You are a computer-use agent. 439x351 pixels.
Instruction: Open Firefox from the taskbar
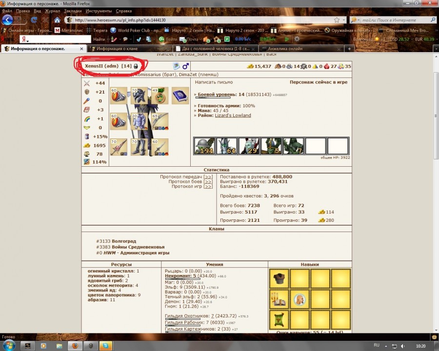(75, 346)
